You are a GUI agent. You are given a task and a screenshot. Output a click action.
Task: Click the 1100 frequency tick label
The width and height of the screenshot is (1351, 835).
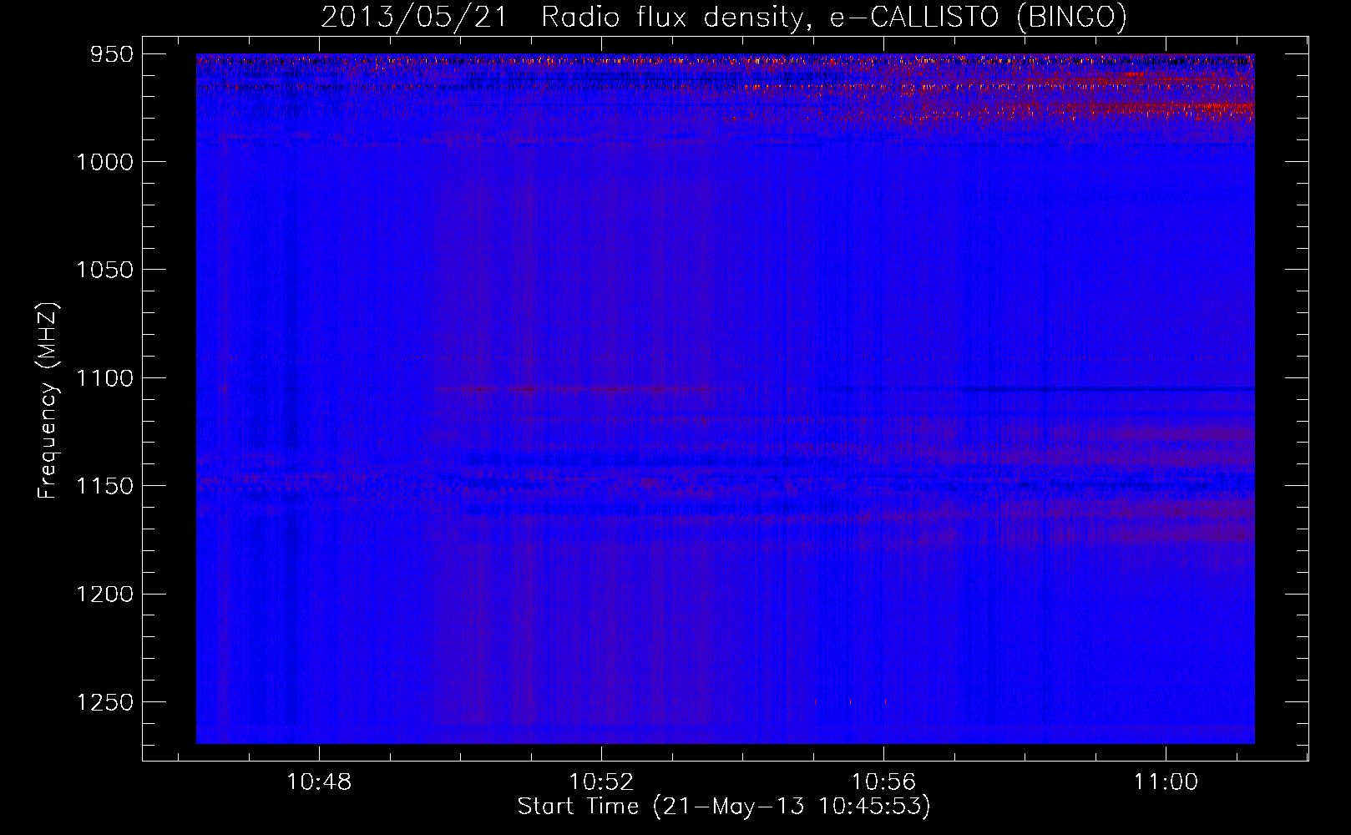tap(104, 378)
